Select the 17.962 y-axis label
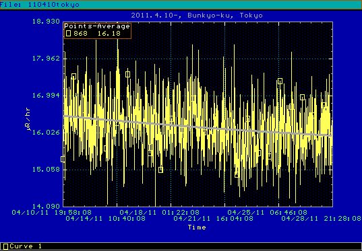This screenshot has height=251, width=362. tap(46, 59)
